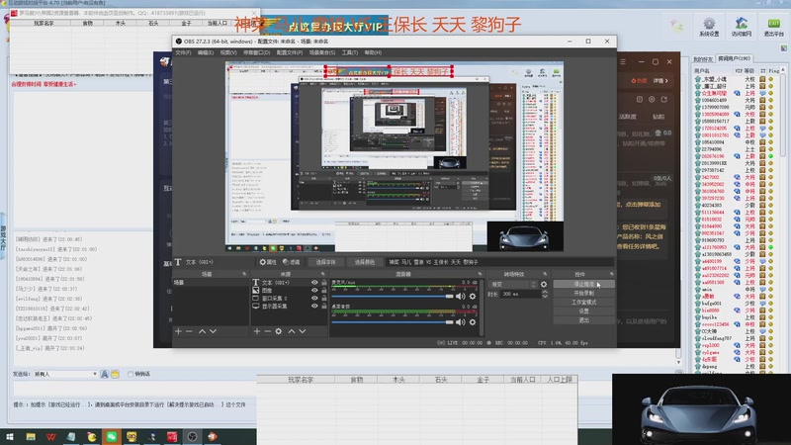791x445 pixels.
Task: Add a new scene with plus icon
Action: coord(178,331)
